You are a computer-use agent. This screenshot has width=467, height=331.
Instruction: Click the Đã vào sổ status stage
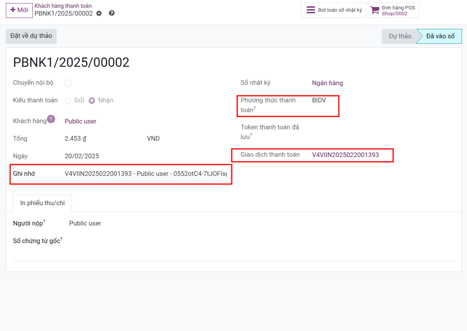pos(440,36)
